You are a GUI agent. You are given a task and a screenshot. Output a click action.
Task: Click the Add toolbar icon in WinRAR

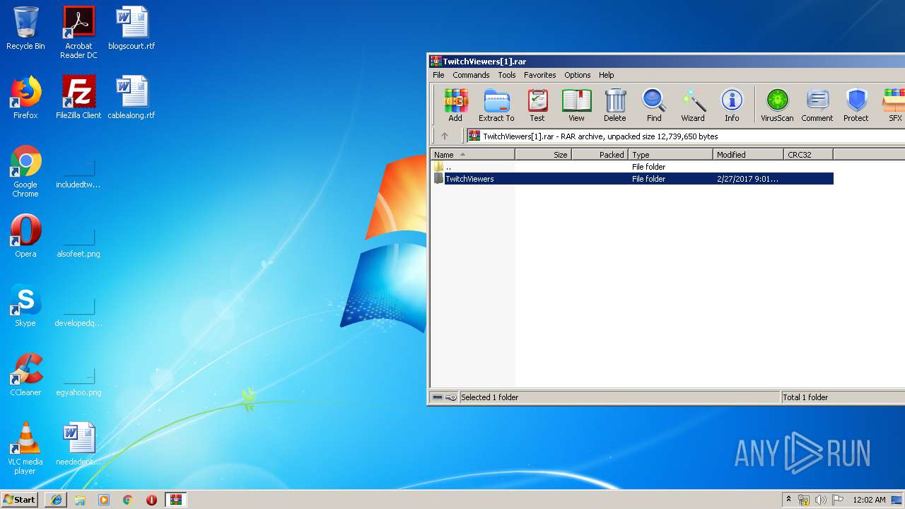click(456, 105)
